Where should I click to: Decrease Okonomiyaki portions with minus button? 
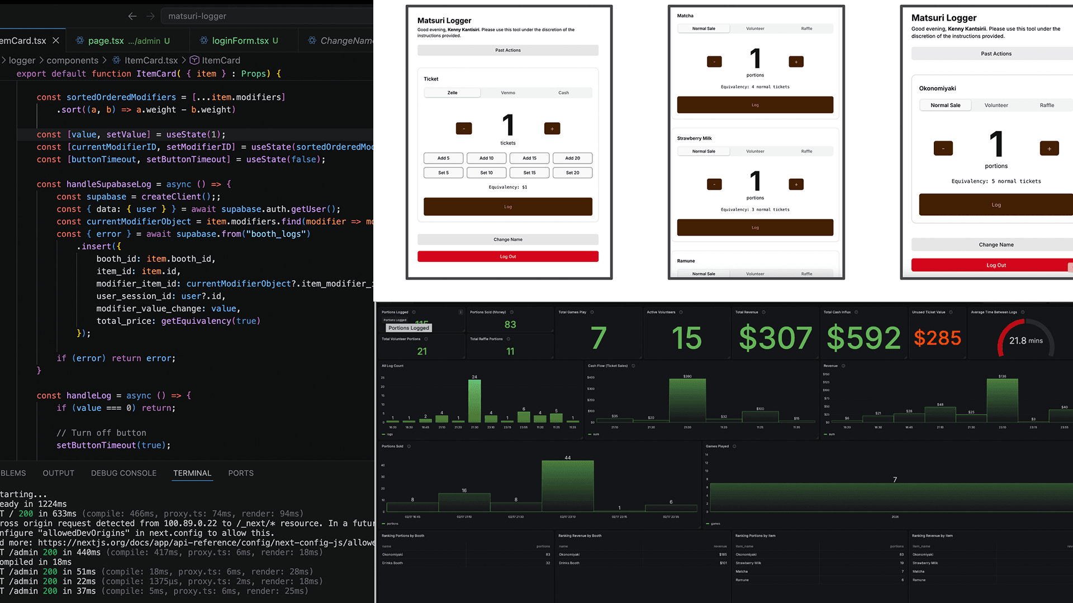[x=943, y=149]
